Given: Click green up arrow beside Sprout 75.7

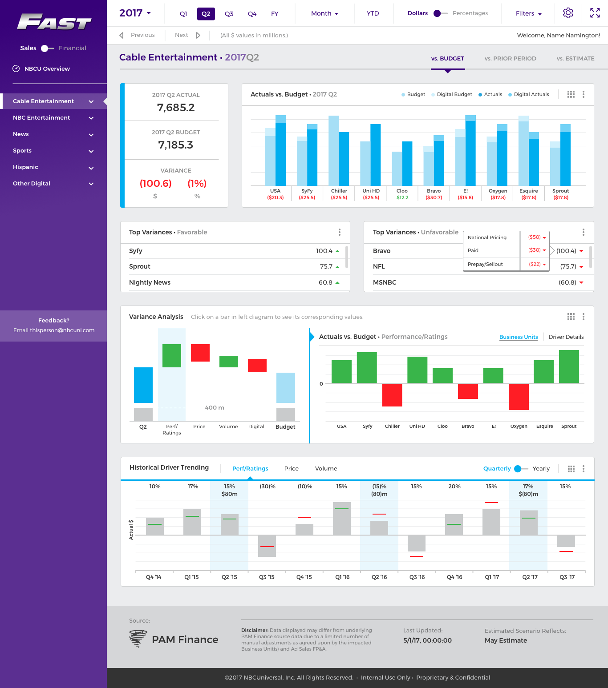Looking at the screenshot, I should point(337,267).
